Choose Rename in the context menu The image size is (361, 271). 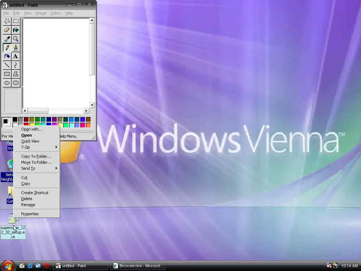(x=37, y=205)
